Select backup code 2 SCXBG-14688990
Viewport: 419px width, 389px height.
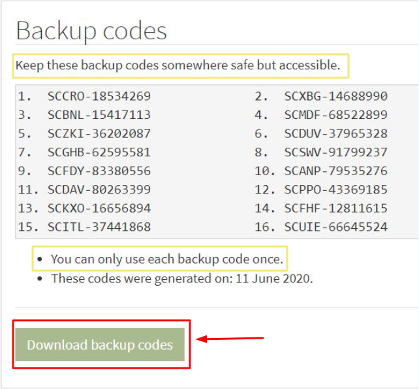pyautogui.click(x=335, y=96)
